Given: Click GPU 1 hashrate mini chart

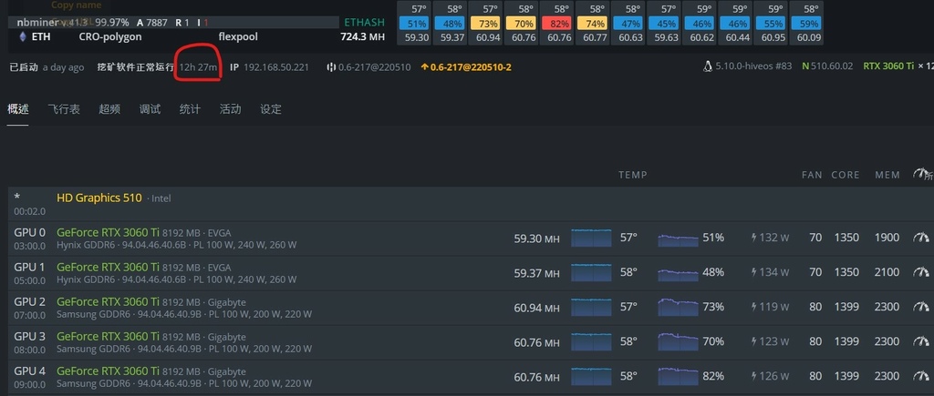Looking at the screenshot, I should click(x=591, y=272).
